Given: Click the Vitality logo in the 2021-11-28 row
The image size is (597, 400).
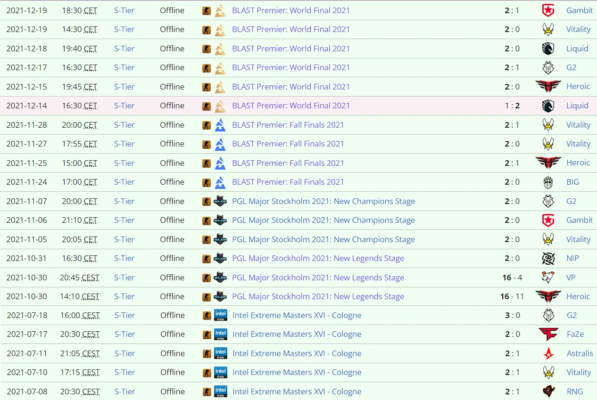Looking at the screenshot, I should tap(548, 125).
